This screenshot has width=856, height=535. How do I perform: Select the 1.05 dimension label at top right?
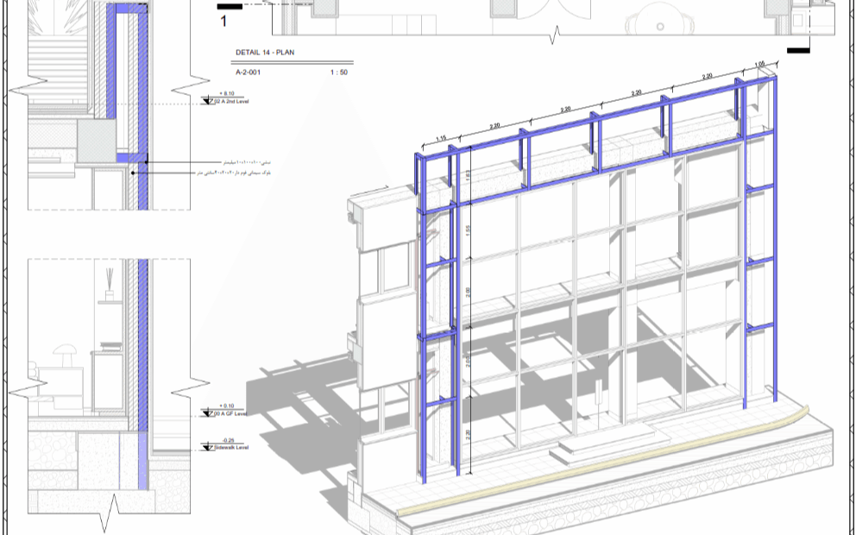(759, 65)
